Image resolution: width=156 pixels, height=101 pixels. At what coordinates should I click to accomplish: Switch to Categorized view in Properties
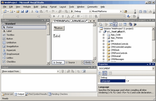pos(100,73)
